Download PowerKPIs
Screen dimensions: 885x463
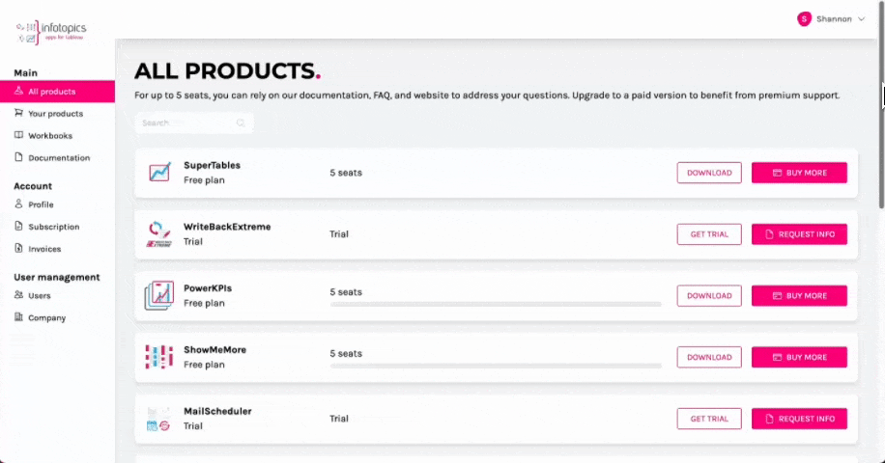click(709, 296)
